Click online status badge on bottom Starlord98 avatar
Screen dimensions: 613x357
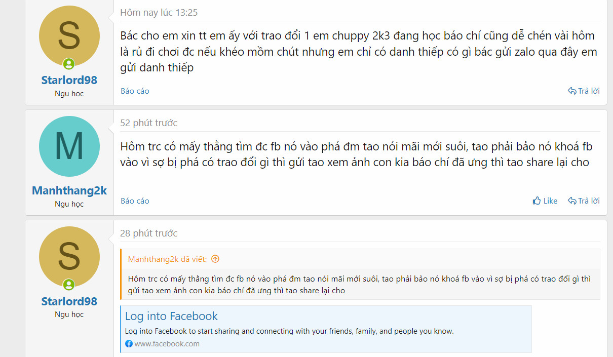point(69,285)
